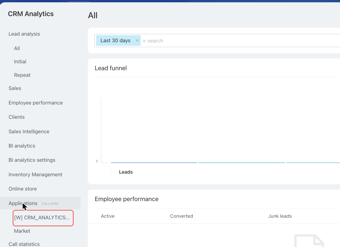The width and height of the screenshot is (340, 247).
Task: Open Inventory Management
Action: (x=35, y=174)
